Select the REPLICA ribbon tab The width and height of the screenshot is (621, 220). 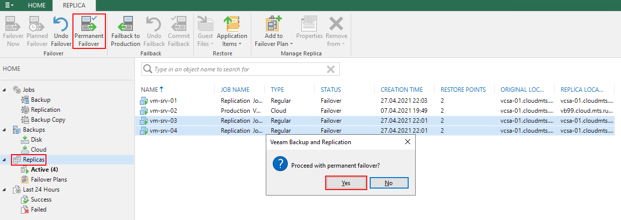74,5
